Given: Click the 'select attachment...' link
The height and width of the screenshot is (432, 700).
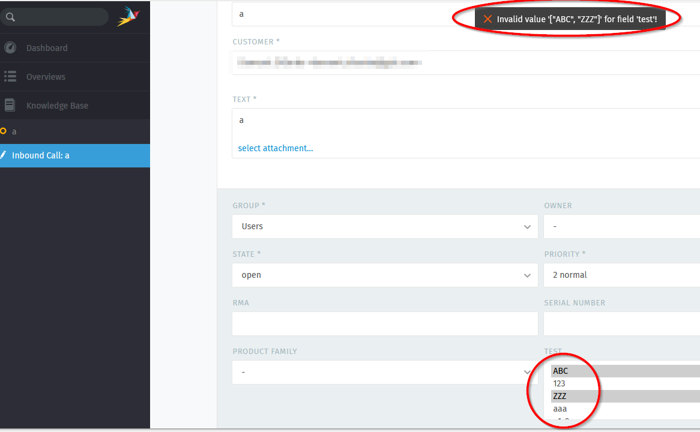Looking at the screenshot, I should coord(276,148).
